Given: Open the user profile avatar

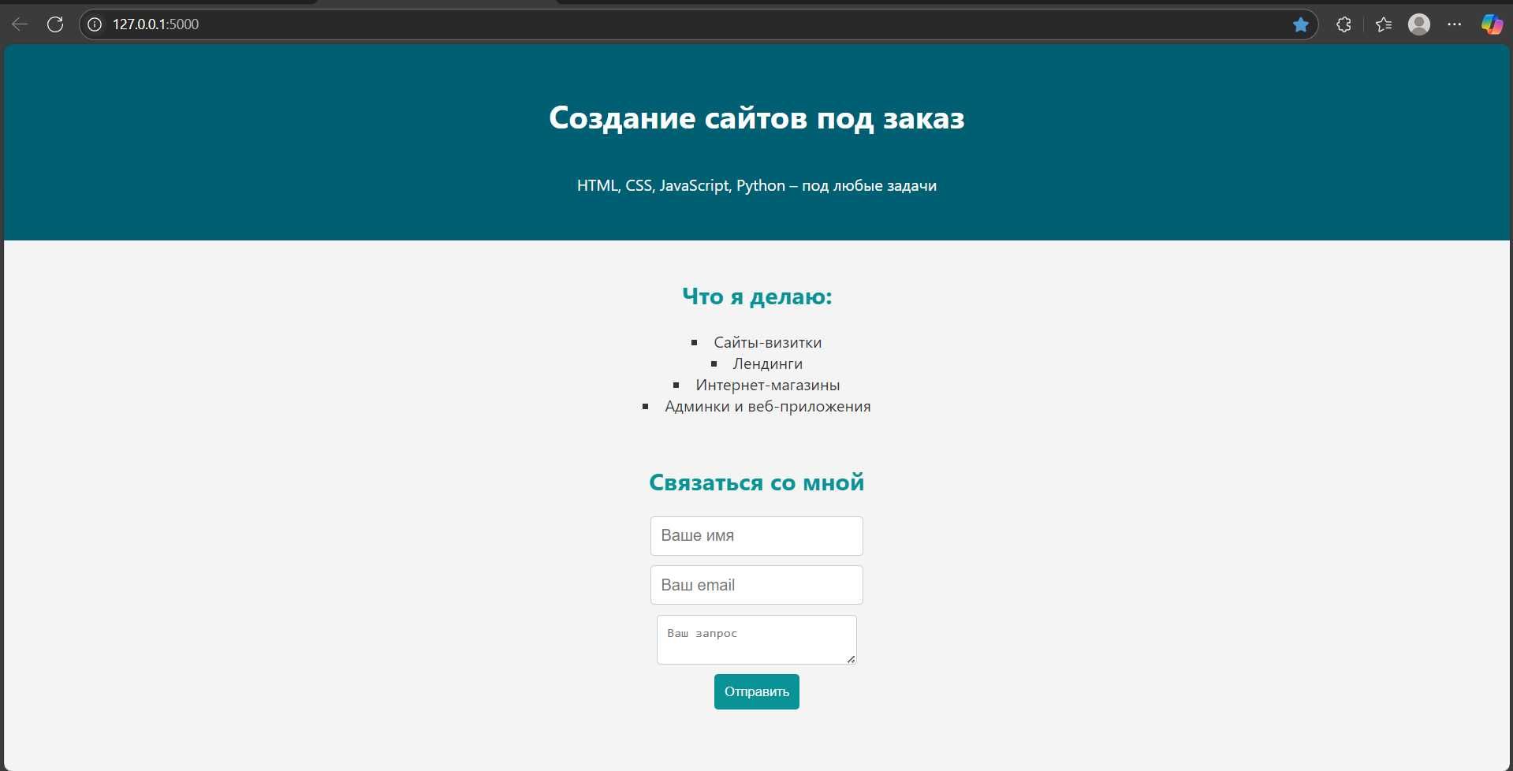Looking at the screenshot, I should tap(1419, 24).
